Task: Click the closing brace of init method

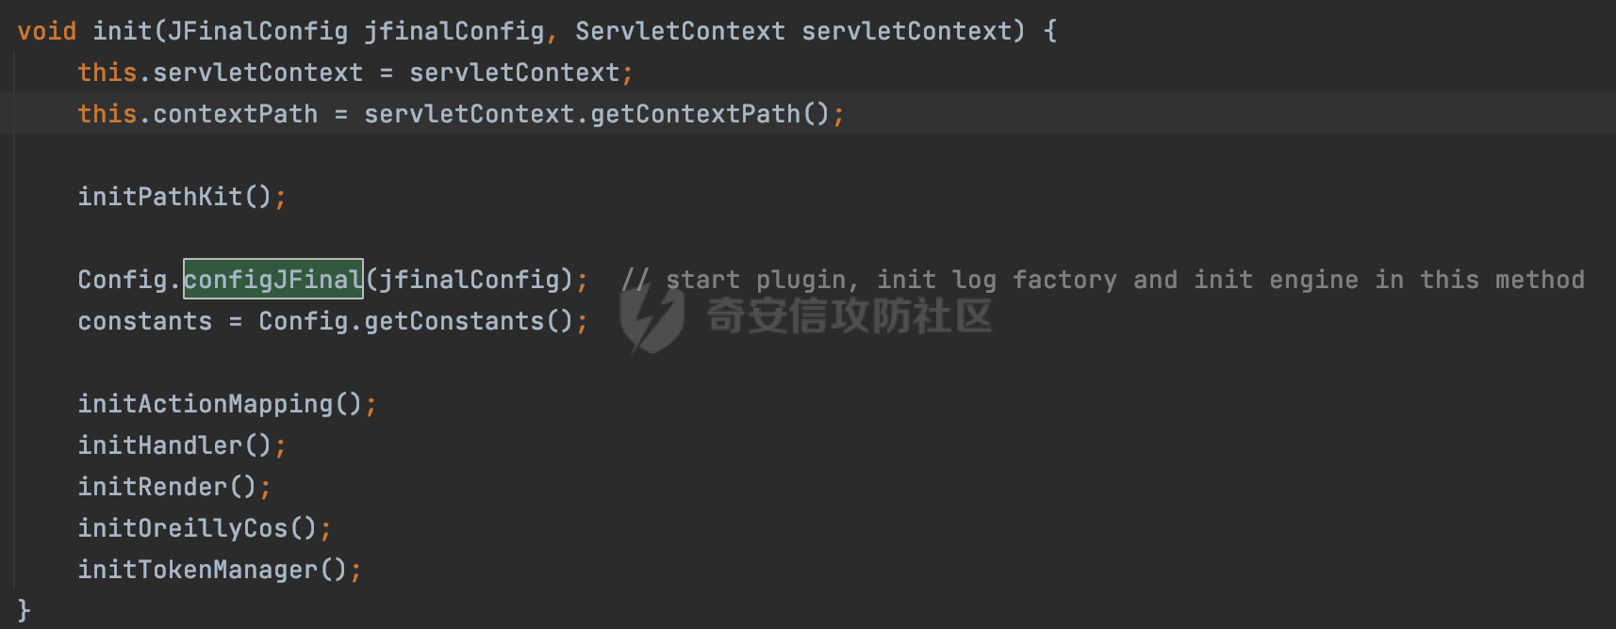Action: 25,610
